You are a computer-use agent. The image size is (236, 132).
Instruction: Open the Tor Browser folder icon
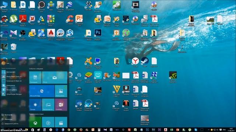(14, 6)
